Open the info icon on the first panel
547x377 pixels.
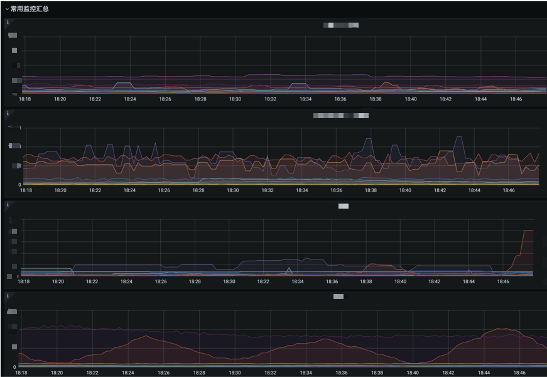tap(8, 23)
